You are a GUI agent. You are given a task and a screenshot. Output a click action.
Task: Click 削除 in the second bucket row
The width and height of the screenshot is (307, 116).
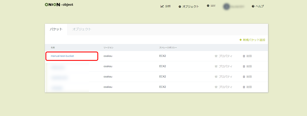[x=247, y=66]
